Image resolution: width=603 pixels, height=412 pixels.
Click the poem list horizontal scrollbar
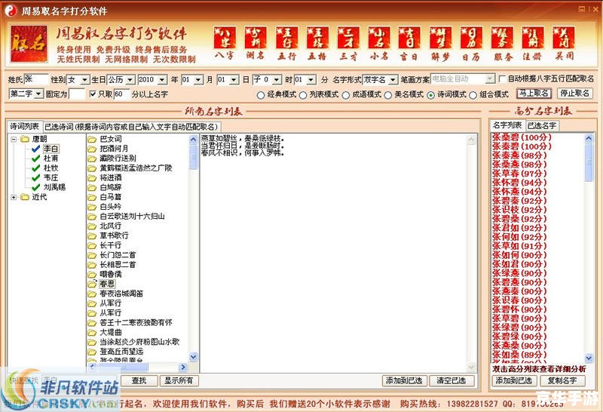(138, 367)
